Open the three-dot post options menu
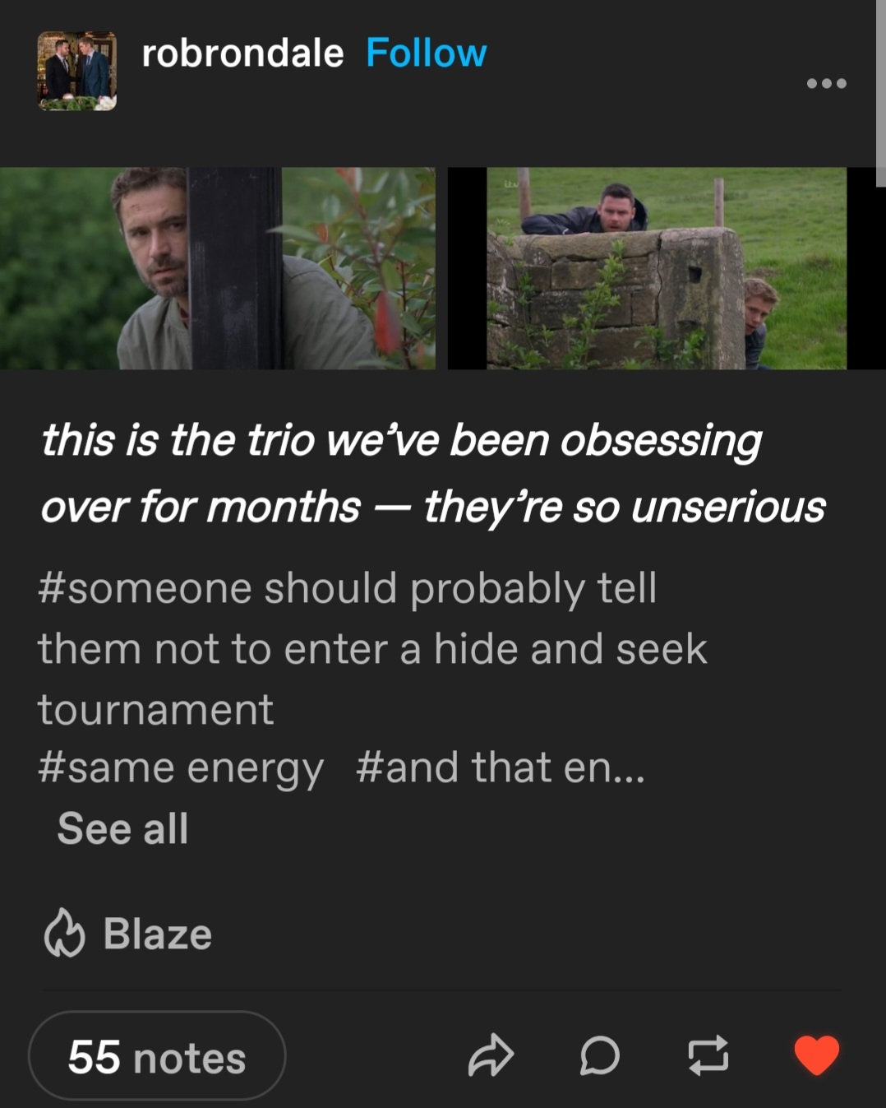 [826, 83]
